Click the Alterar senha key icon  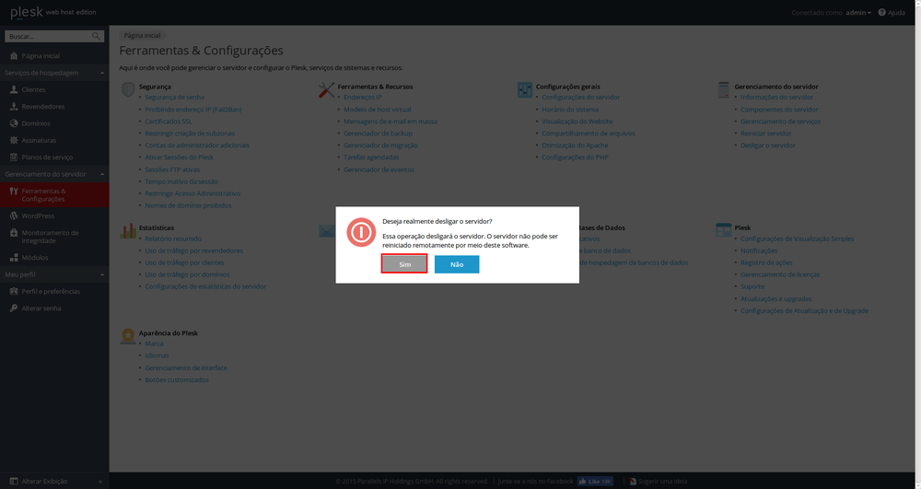(13, 308)
